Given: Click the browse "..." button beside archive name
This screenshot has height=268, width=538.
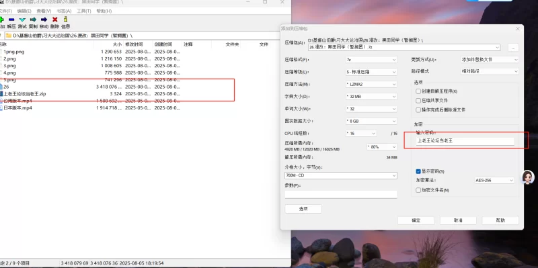Looking at the screenshot, I should point(513,48).
